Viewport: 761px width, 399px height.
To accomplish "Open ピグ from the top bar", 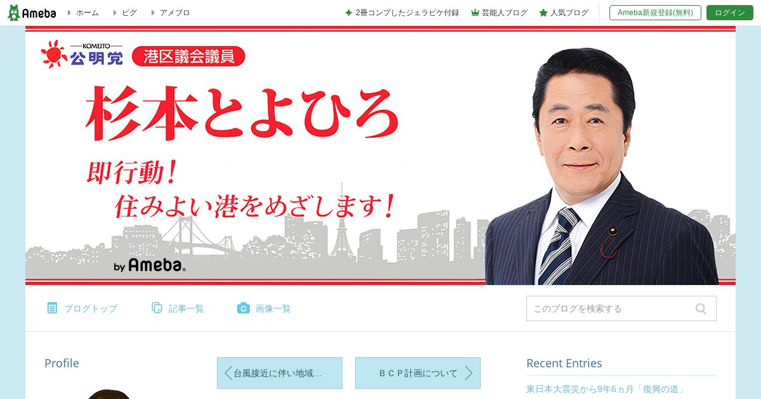I will point(129,13).
